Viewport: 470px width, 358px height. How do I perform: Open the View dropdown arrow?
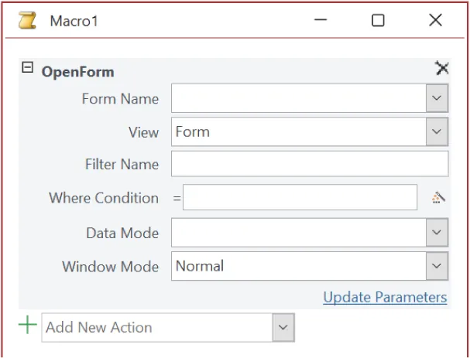click(x=437, y=131)
